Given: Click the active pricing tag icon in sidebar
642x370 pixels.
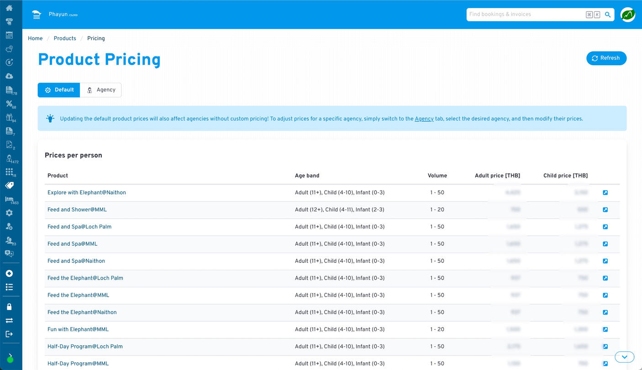Looking at the screenshot, I should pos(9,185).
